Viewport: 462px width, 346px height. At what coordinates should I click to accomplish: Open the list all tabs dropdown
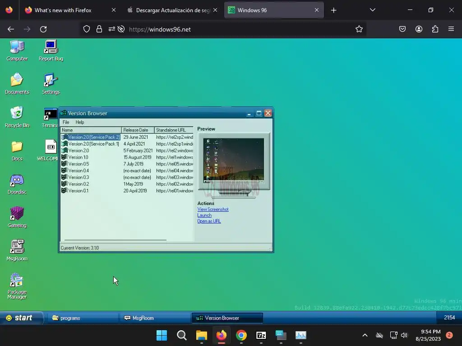pyautogui.click(x=372, y=10)
